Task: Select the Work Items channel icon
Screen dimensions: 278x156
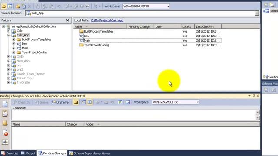Action: (x=5, y=114)
